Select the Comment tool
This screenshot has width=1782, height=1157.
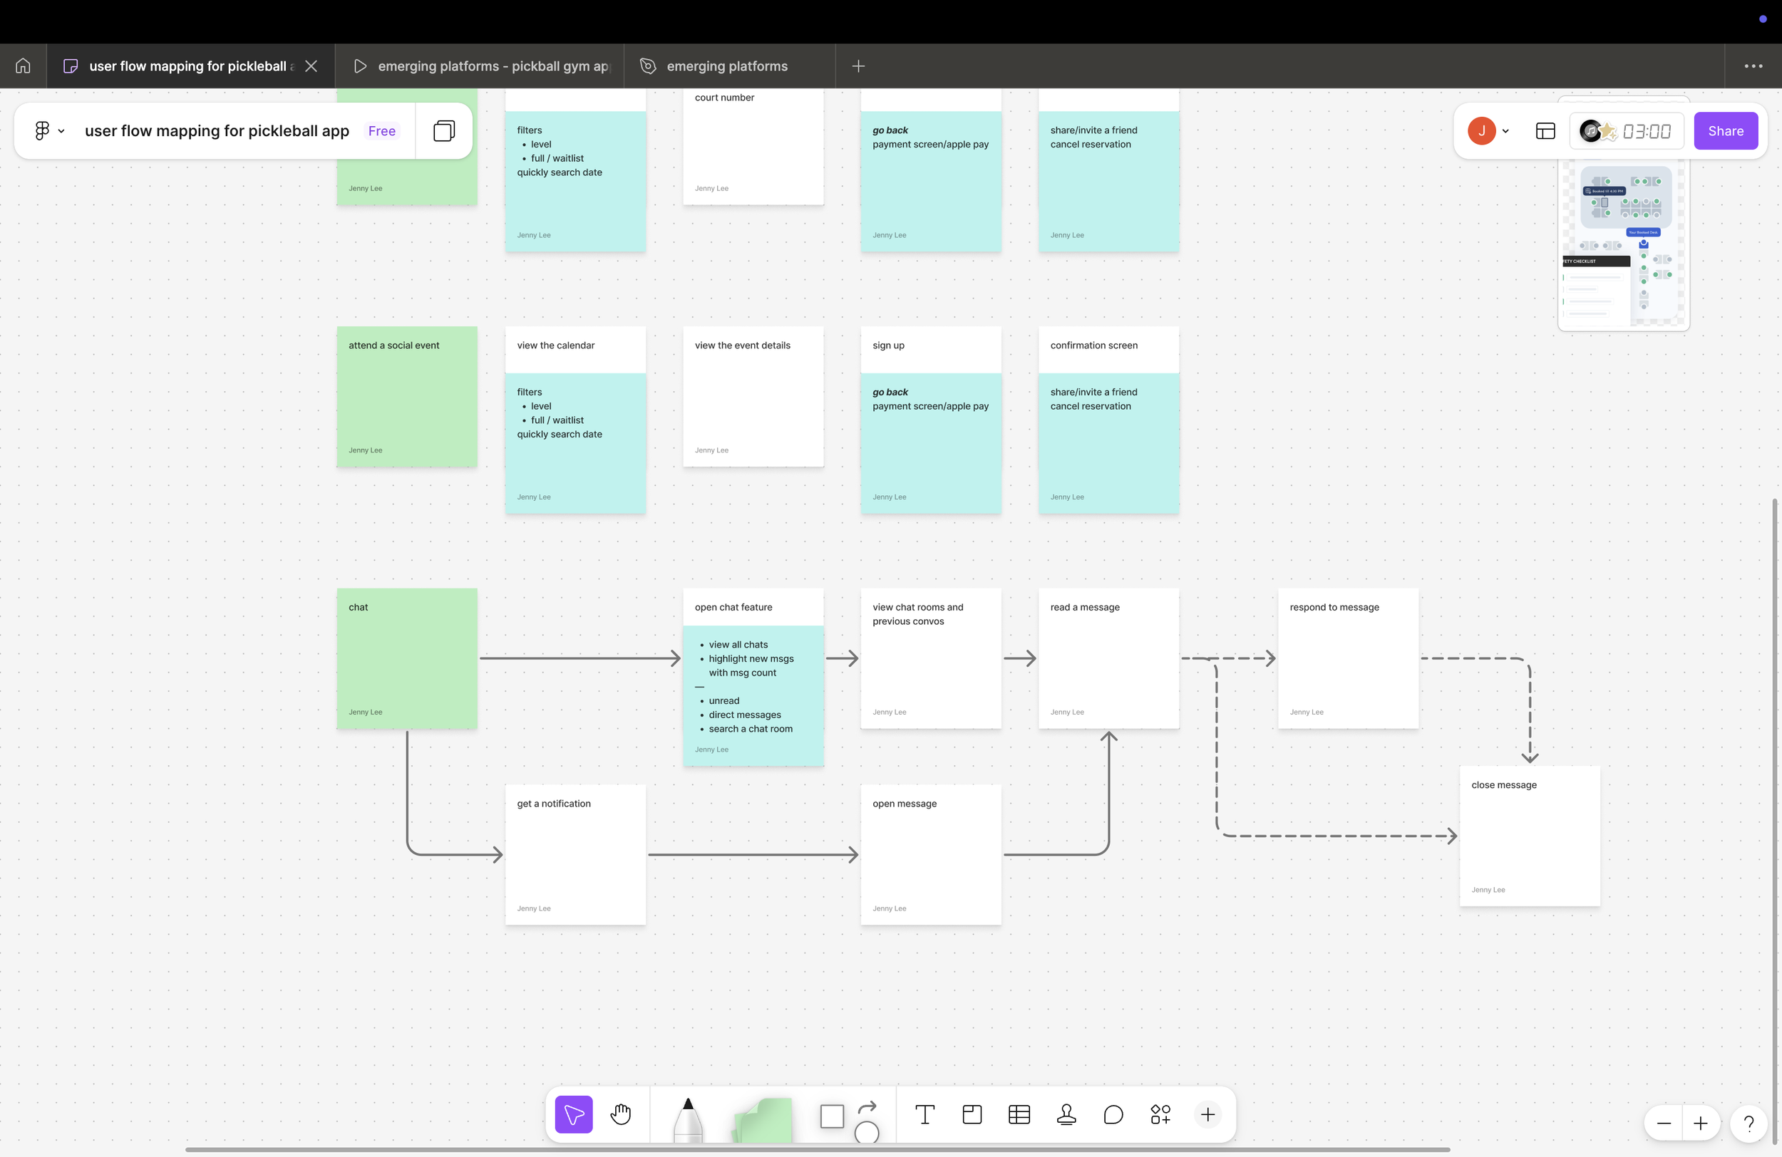pyautogui.click(x=1113, y=1114)
